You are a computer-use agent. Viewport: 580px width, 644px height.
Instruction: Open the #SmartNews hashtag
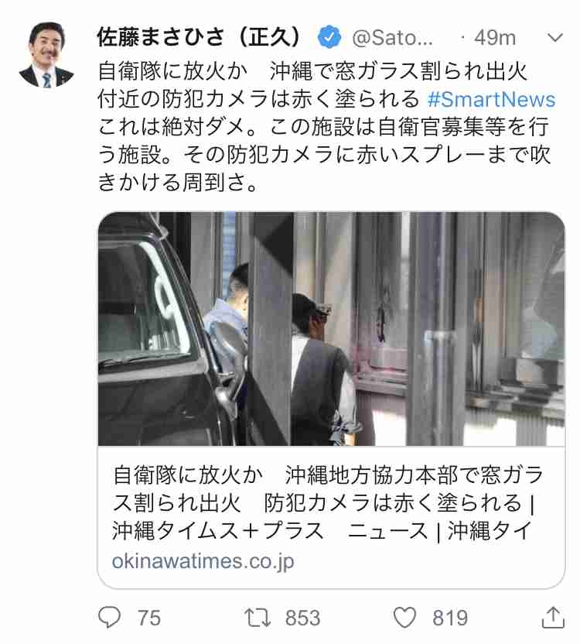point(491,99)
